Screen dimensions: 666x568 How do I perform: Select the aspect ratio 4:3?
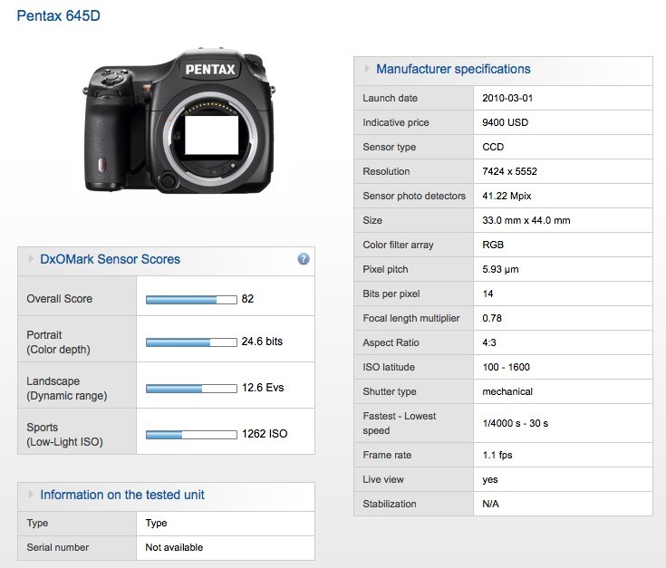click(x=489, y=343)
